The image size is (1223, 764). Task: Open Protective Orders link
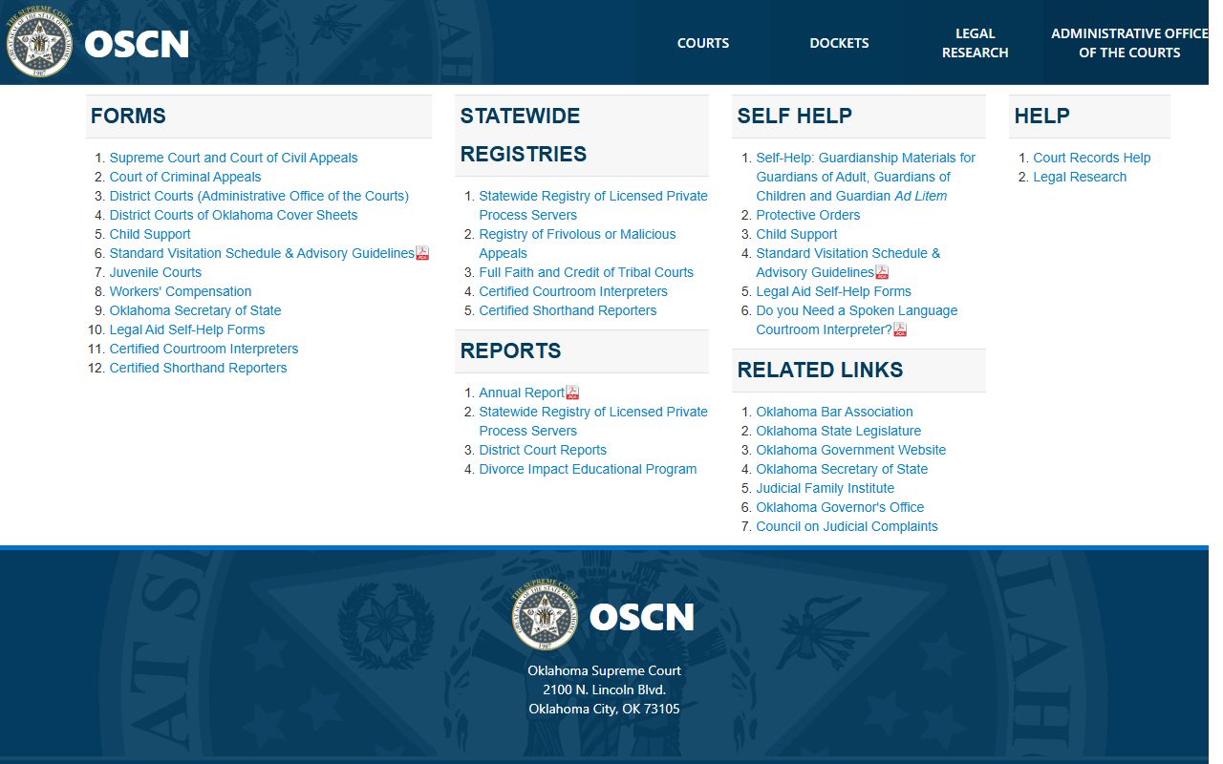[807, 215]
